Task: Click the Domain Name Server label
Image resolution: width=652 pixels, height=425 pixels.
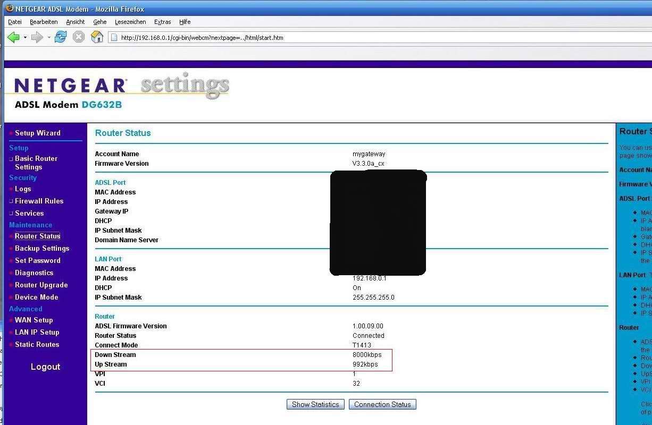Action: [127, 240]
